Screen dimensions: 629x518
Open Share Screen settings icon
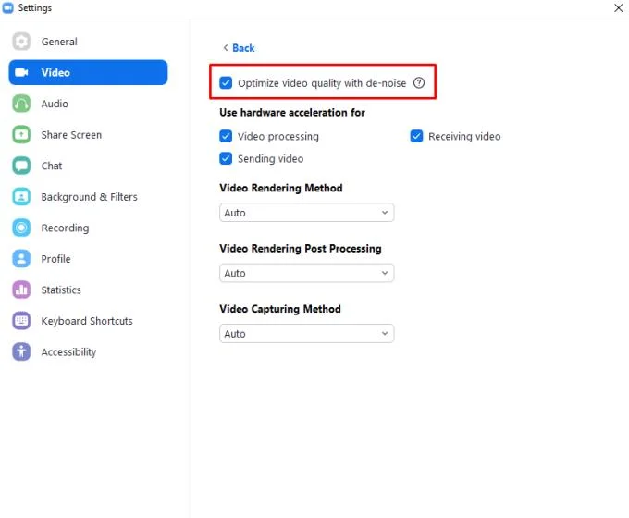point(21,134)
